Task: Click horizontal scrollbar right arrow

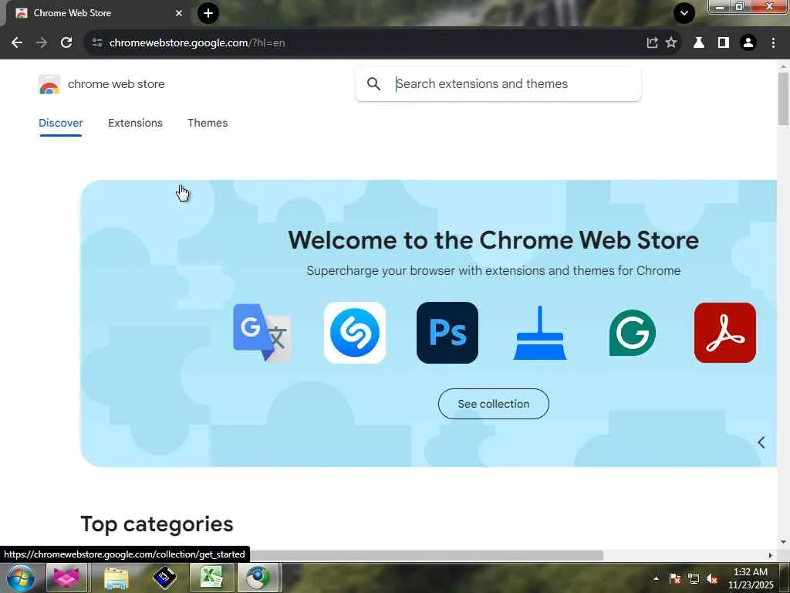Action: pos(770,555)
